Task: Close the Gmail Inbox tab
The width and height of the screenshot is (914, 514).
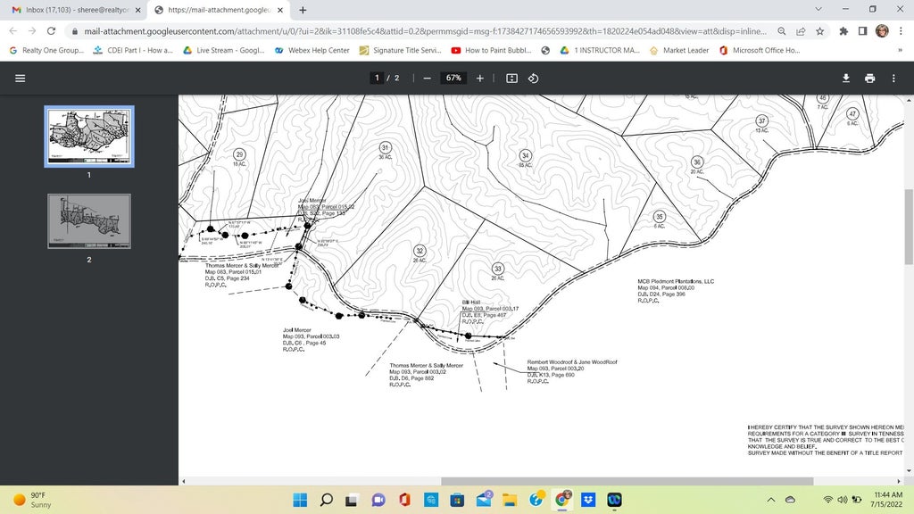Action: click(x=137, y=10)
